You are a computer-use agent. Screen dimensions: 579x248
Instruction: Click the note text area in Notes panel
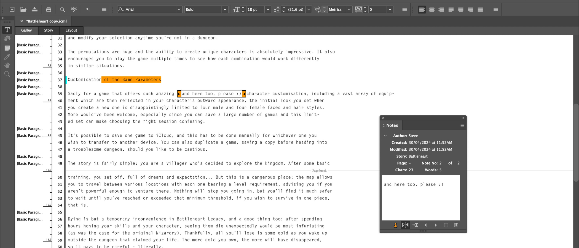coord(421,198)
